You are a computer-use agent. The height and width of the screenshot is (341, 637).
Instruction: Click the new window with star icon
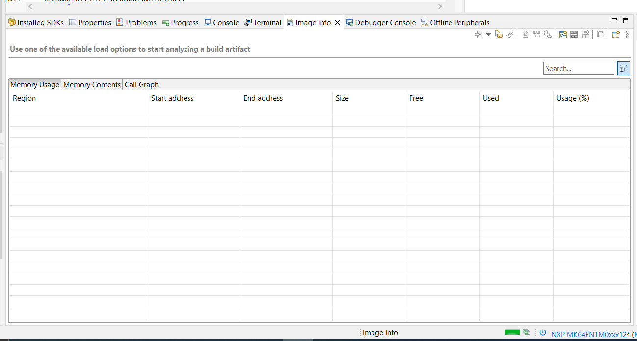(616, 35)
